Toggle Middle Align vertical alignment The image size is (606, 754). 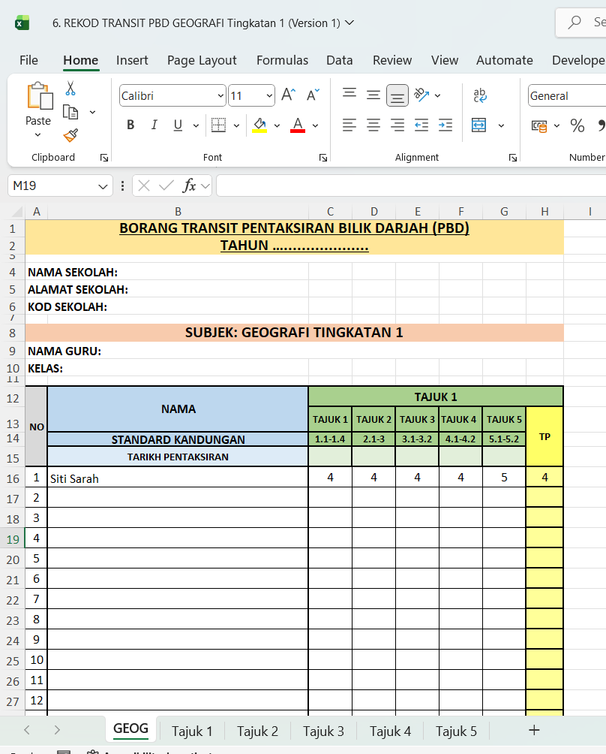point(373,95)
